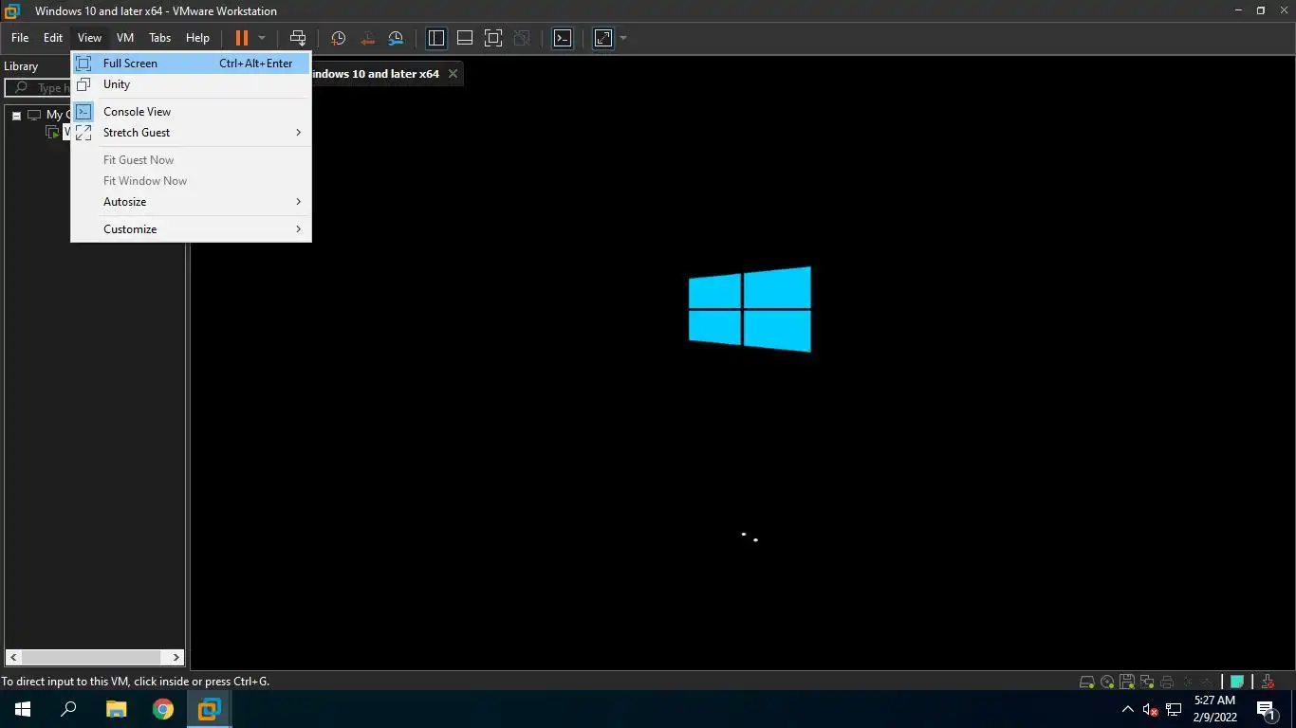Open the notification center icon
The height and width of the screenshot is (728, 1296).
1267,709
